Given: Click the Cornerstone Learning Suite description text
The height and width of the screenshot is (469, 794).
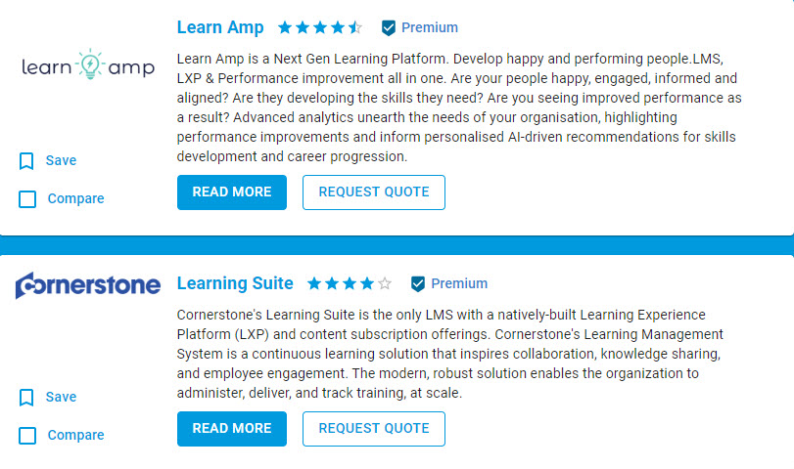Looking at the screenshot, I should [450, 354].
